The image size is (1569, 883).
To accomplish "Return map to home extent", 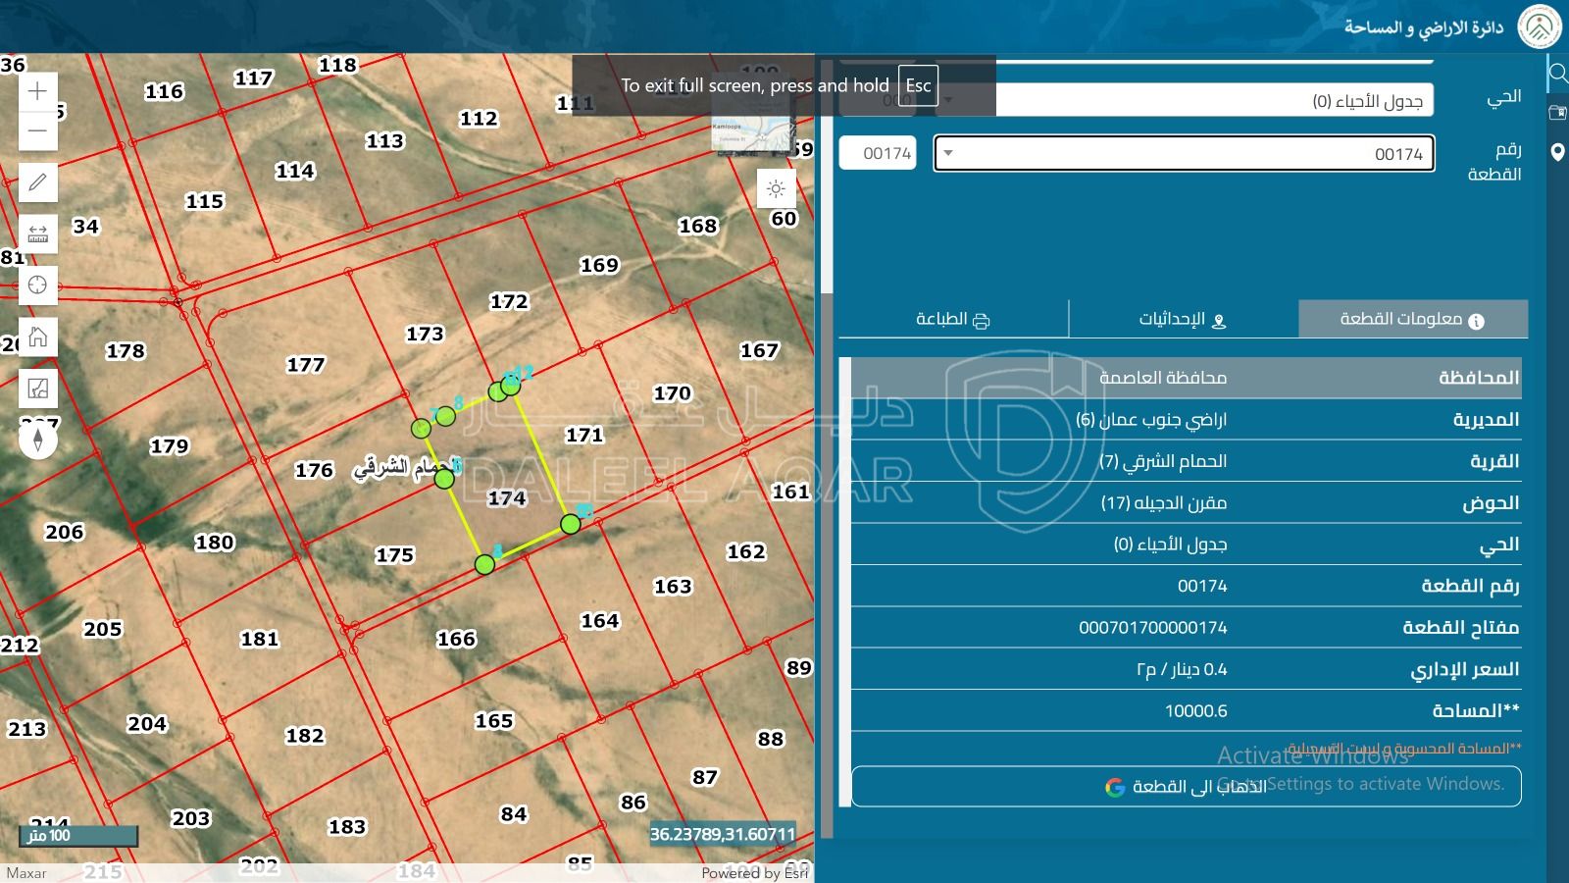I will [x=37, y=338].
